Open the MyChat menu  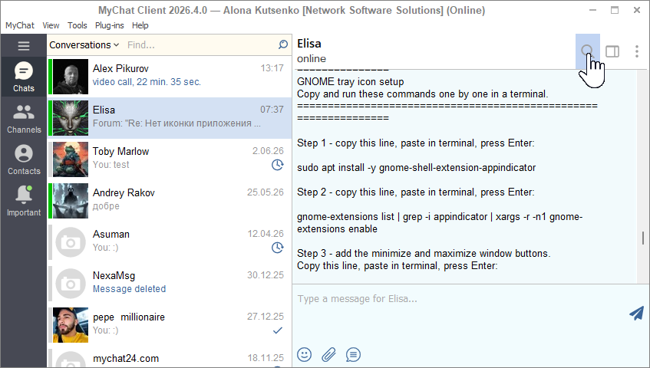(19, 25)
